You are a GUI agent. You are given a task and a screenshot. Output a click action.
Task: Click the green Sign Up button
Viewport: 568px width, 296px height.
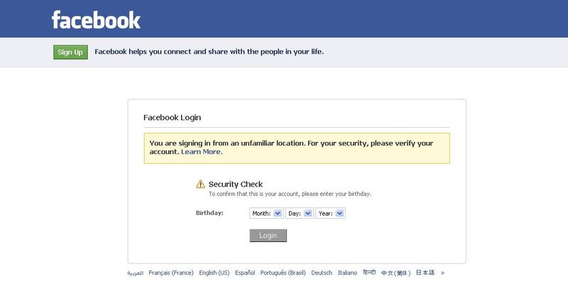pos(70,52)
